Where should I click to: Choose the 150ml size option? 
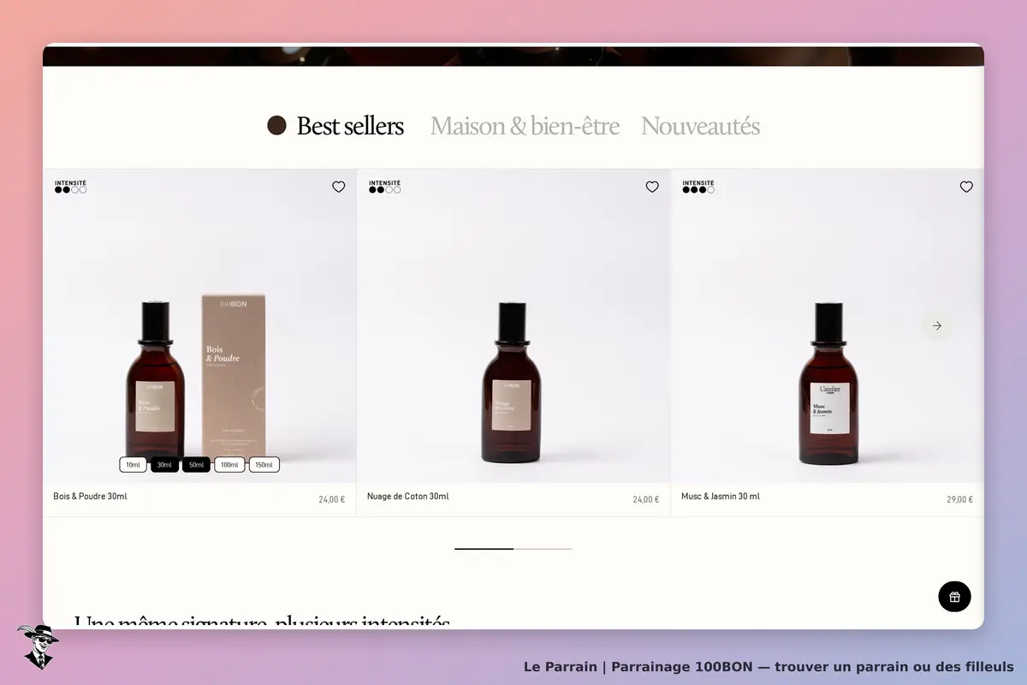(264, 465)
